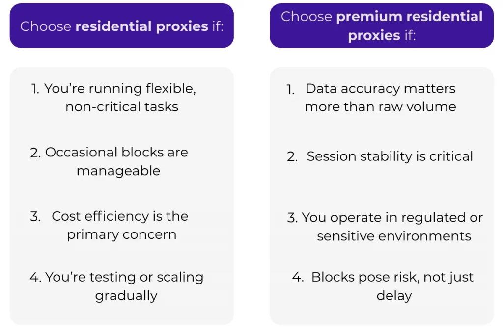Click number 3 before 'Cost efficiency'
Image resolution: width=503 pixels, height=336 pixels.
click(x=35, y=217)
